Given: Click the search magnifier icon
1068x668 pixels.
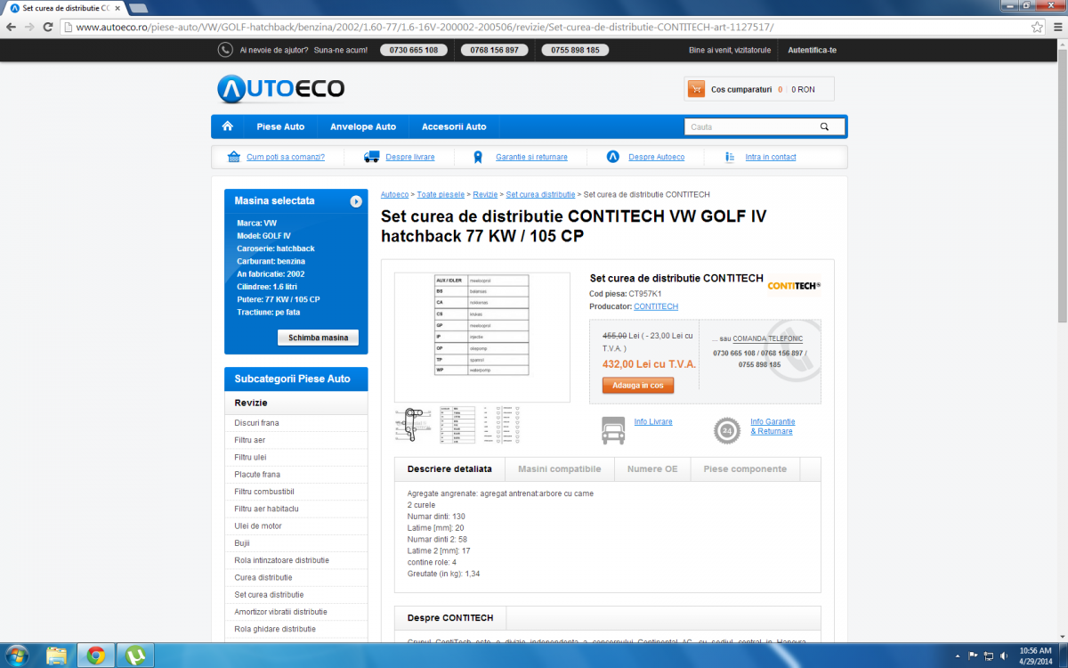Looking at the screenshot, I should point(825,126).
